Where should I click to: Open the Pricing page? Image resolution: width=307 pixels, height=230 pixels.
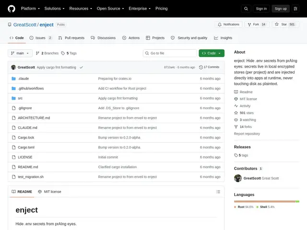pyautogui.click(x=161, y=9)
